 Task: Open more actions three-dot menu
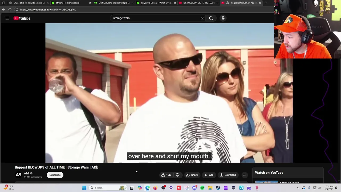(245, 175)
